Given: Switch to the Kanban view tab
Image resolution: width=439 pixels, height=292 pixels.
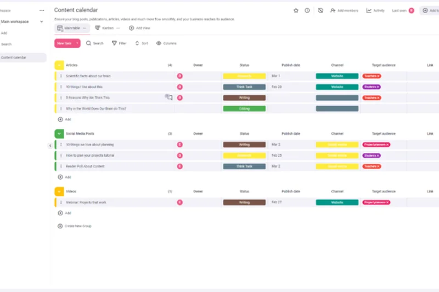Looking at the screenshot, I should point(104,28).
